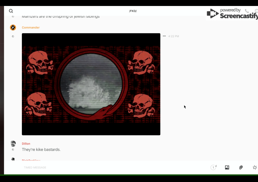
Task: Click the picture upload icon
Action: tap(227, 167)
